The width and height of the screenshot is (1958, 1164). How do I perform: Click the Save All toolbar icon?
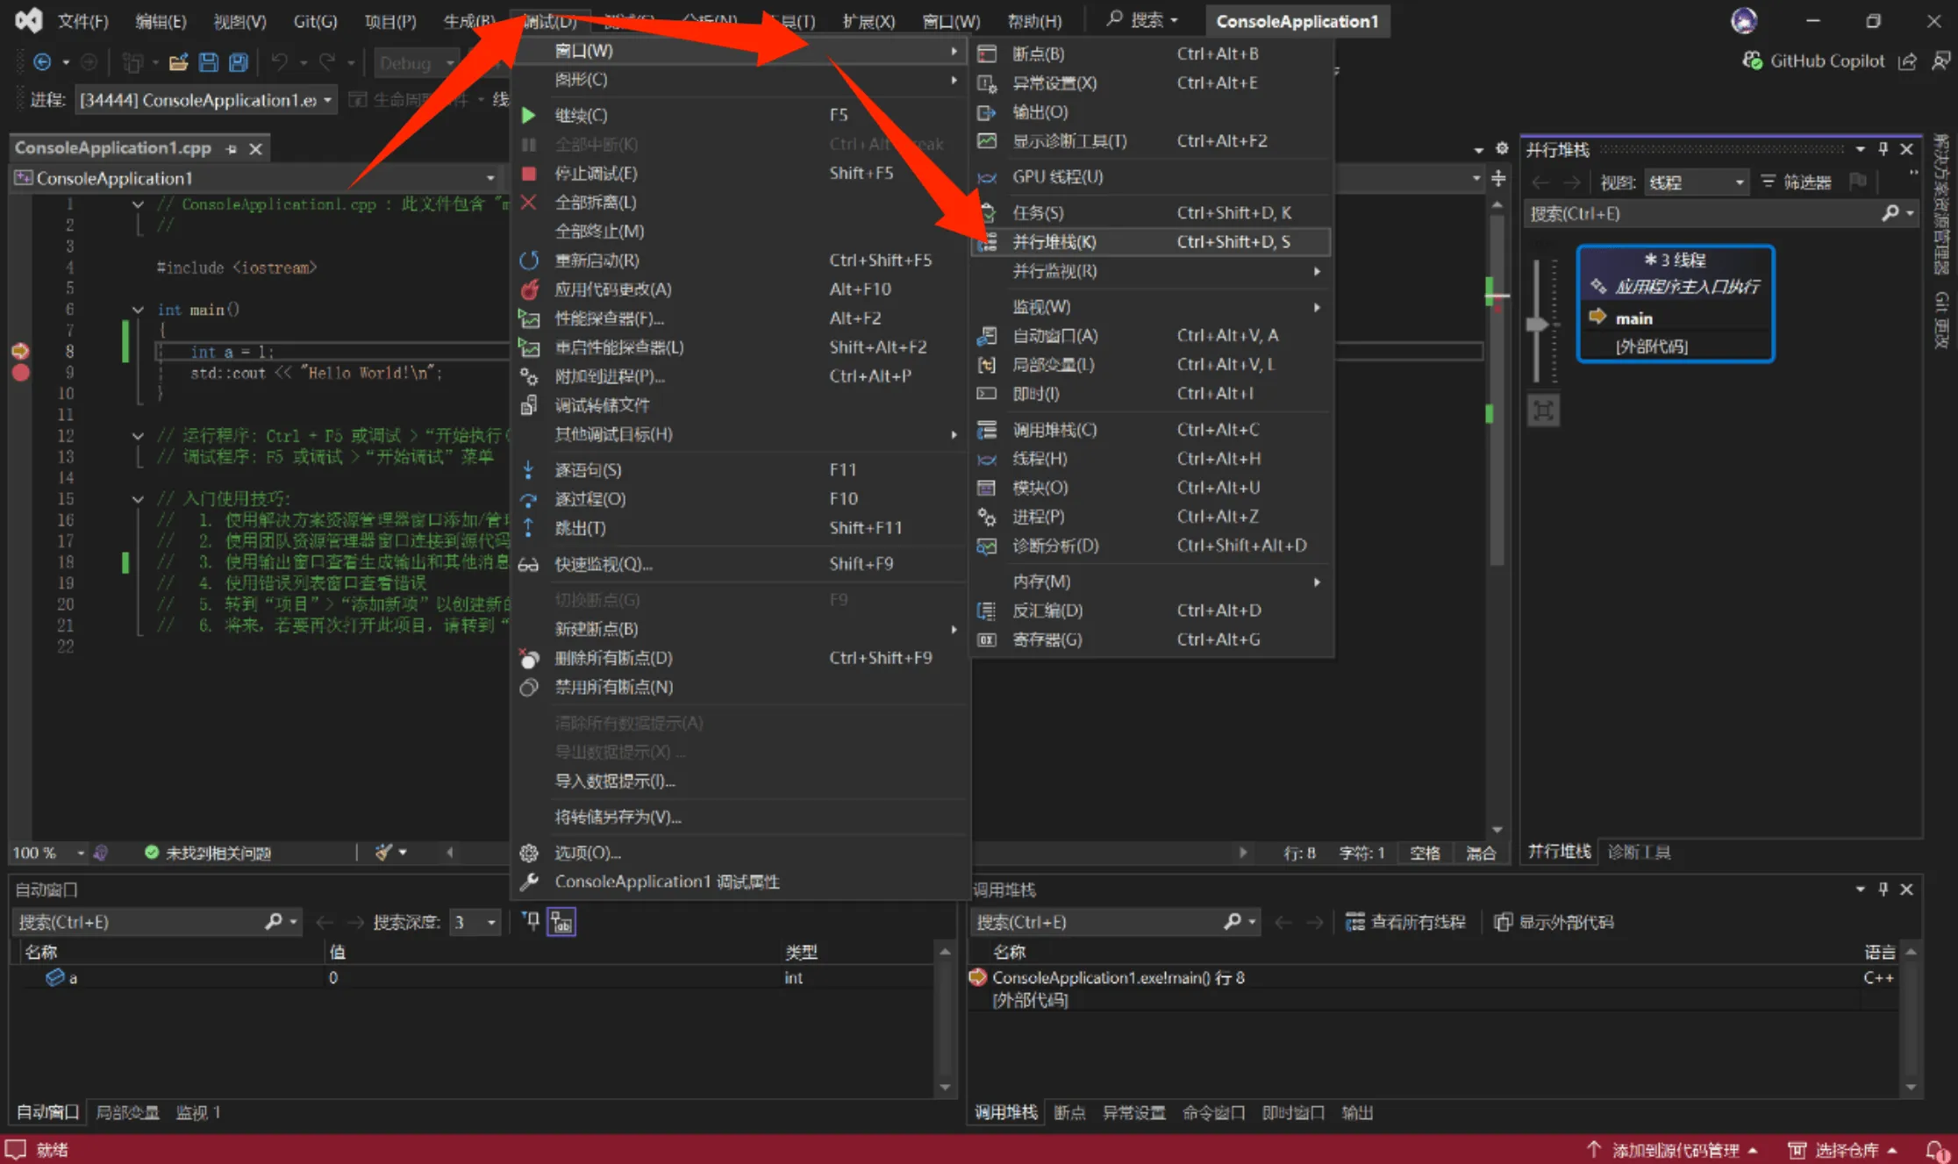pyautogui.click(x=238, y=62)
